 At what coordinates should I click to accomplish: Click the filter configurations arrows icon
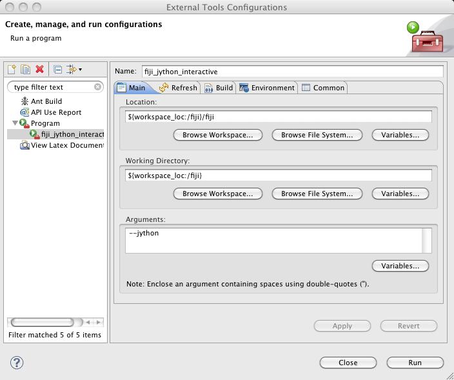[x=71, y=70]
